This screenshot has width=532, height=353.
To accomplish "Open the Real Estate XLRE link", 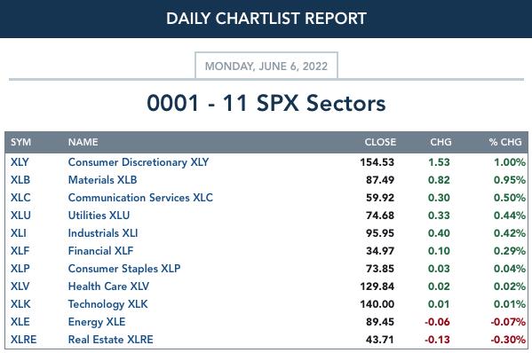I will [111, 340].
